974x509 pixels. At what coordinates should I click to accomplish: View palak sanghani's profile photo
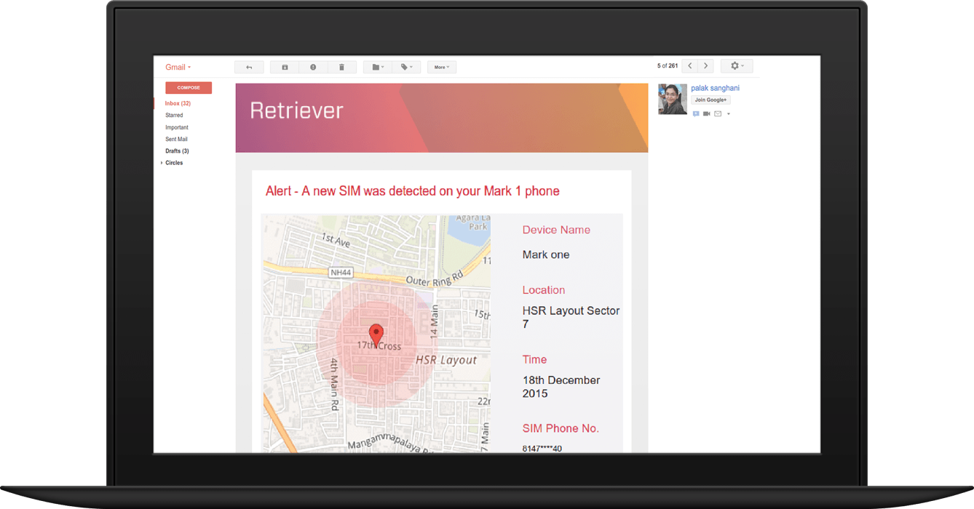point(673,99)
